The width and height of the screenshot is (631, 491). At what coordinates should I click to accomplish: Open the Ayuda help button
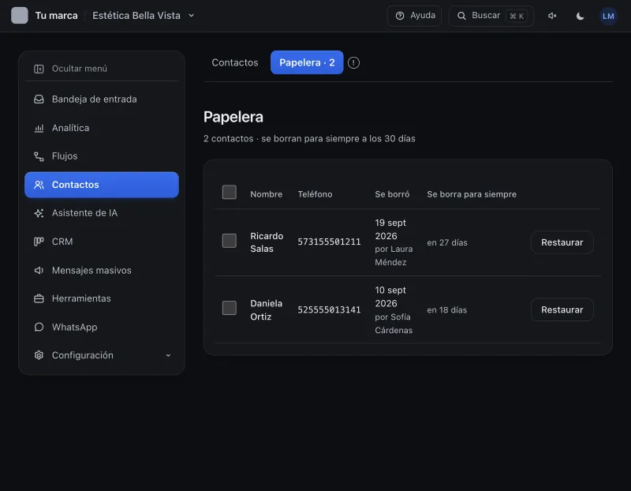pos(415,16)
